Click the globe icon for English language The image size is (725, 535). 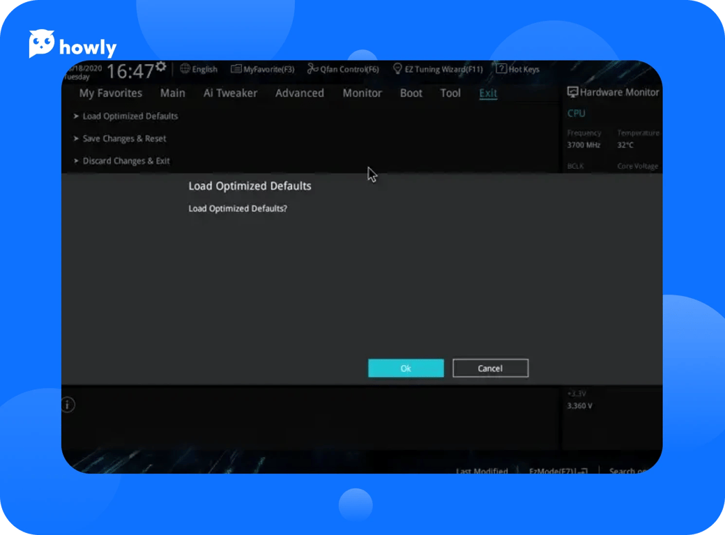click(185, 69)
